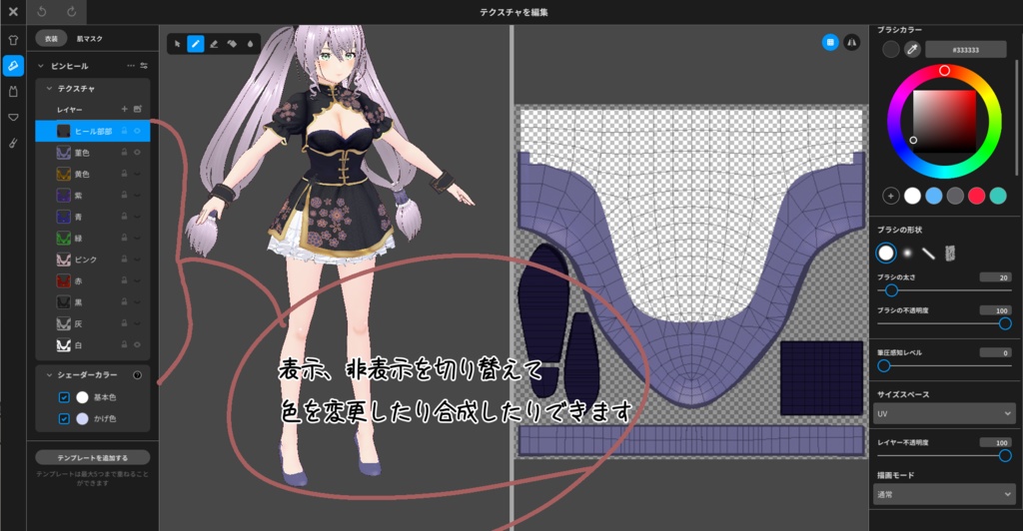Show the 赤 layer

(138, 280)
